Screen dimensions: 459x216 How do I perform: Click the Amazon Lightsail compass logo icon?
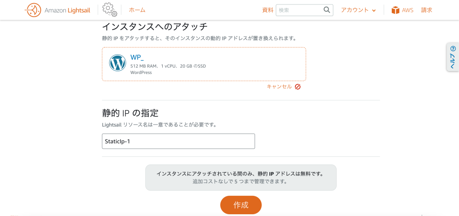pyautogui.click(x=33, y=10)
